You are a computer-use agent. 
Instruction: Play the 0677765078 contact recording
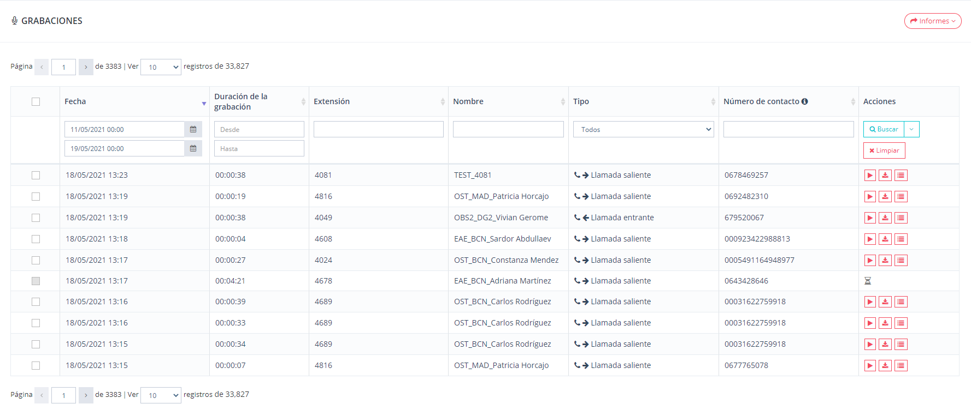pos(870,365)
